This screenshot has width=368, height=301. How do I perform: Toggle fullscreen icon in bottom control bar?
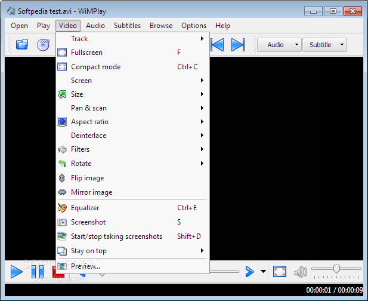click(280, 272)
